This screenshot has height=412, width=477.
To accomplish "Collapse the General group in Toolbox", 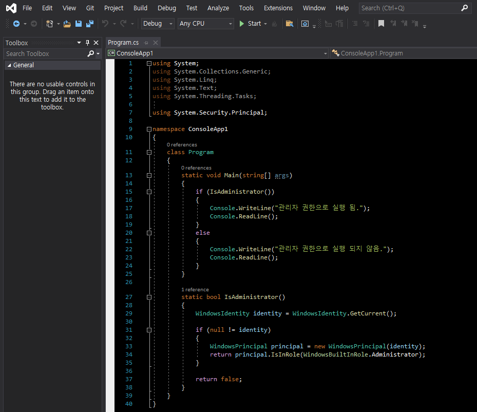I will click(9, 65).
